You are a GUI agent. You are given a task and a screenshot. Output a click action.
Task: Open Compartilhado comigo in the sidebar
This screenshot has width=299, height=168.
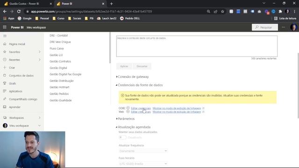click(x=23, y=99)
